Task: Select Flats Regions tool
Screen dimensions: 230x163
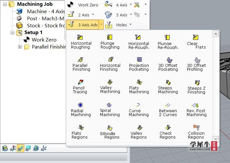Action: (x=79, y=132)
